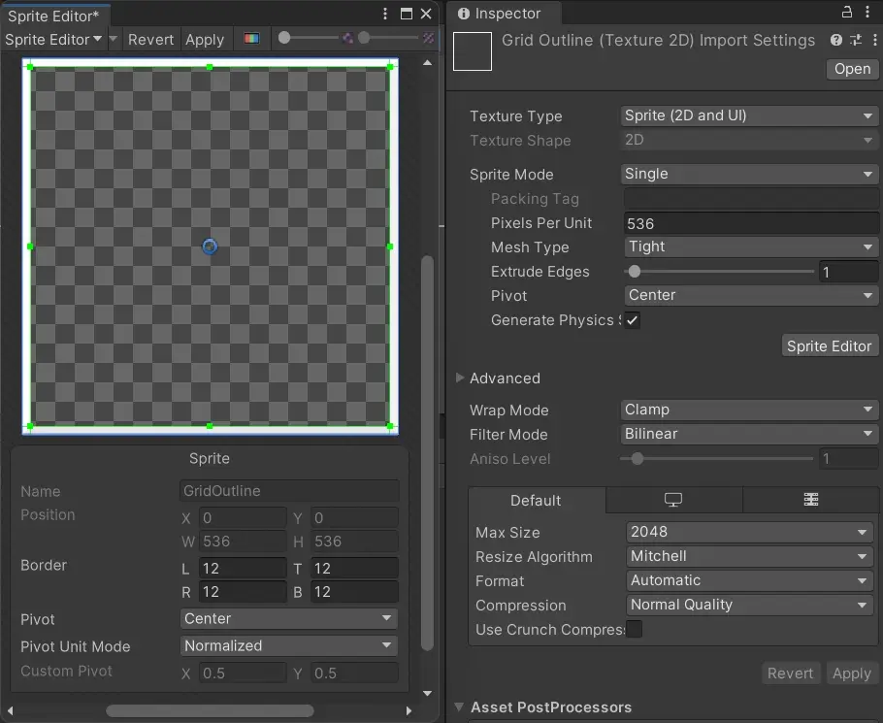The height and width of the screenshot is (723, 883).
Task: Click the Revert button in Inspector
Action: point(790,673)
